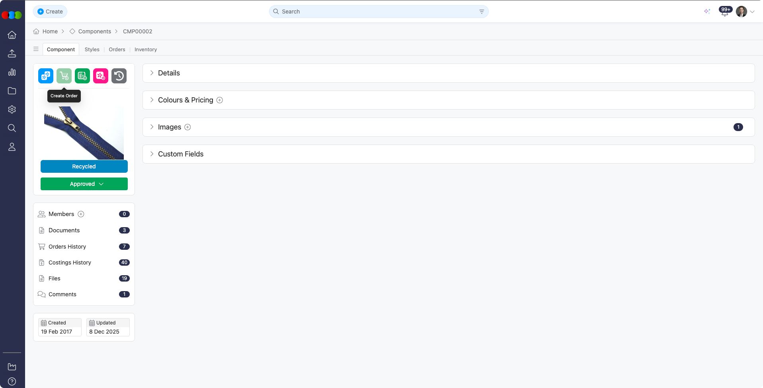Screen dimensions: 763x388
Task: Click the Create button
Action: (50, 12)
